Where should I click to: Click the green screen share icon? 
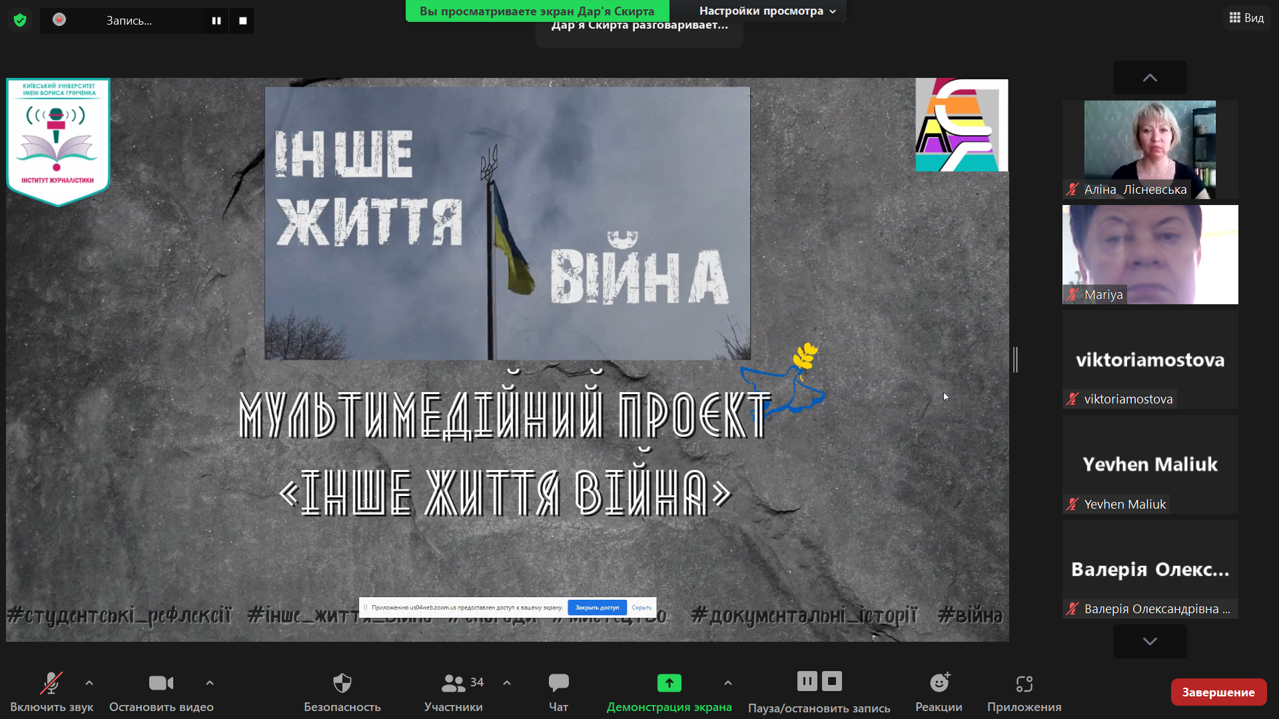point(669,683)
